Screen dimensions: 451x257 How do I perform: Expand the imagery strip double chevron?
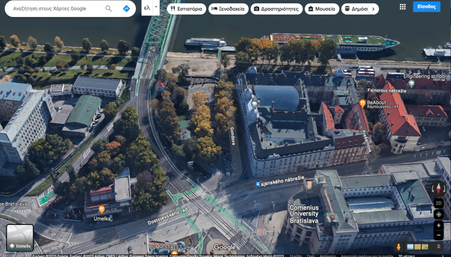(439, 247)
